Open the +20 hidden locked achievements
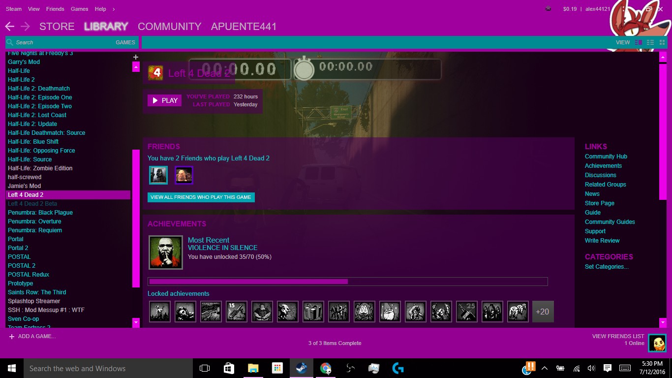This screenshot has height=378, width=672. 543,311
